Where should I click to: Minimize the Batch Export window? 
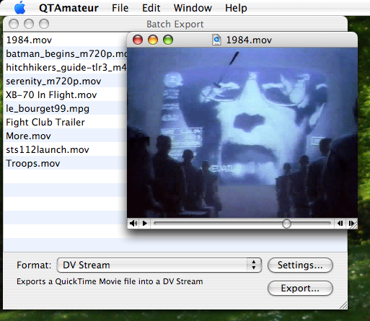click(29, 24)
